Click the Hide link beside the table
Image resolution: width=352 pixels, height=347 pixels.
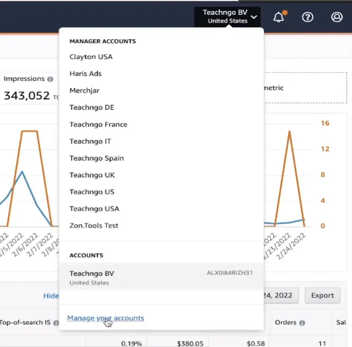point(51,296)
